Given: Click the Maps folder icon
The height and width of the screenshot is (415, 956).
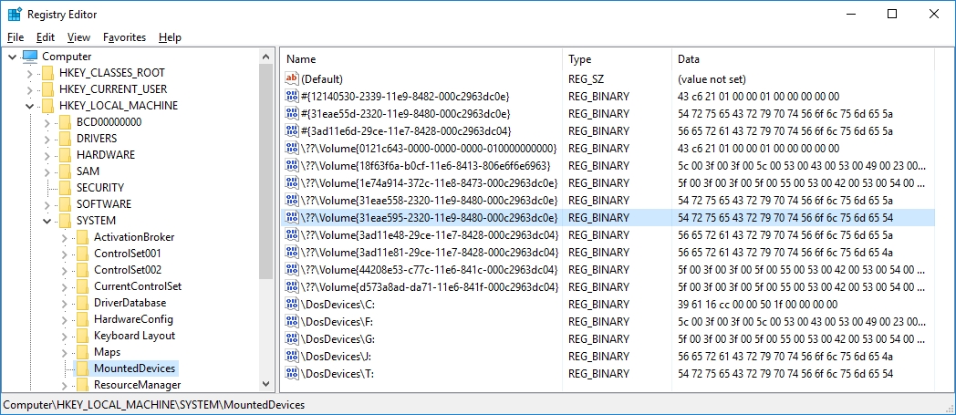Looking at the screenshot, I should coord(82,353).
